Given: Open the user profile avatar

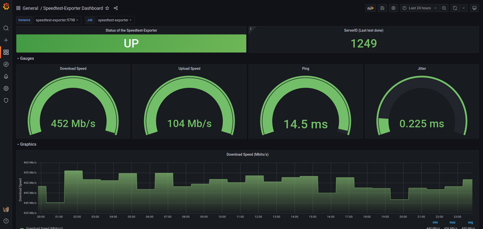Looking at the screenshot, I should point(6,209).
